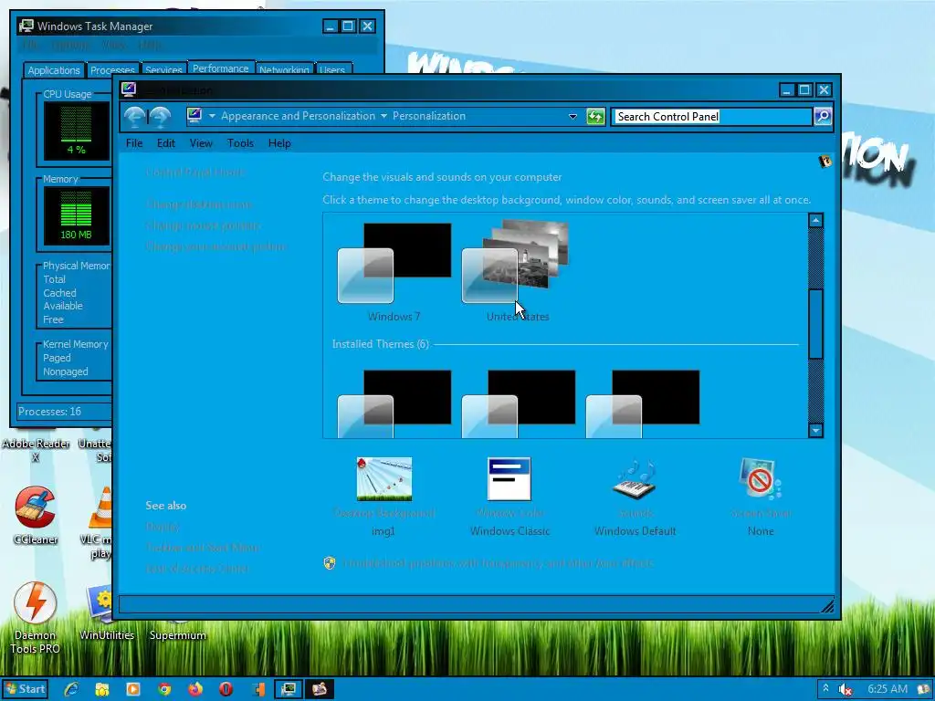Switch to Task Manager taskbar button

[289, 689]
